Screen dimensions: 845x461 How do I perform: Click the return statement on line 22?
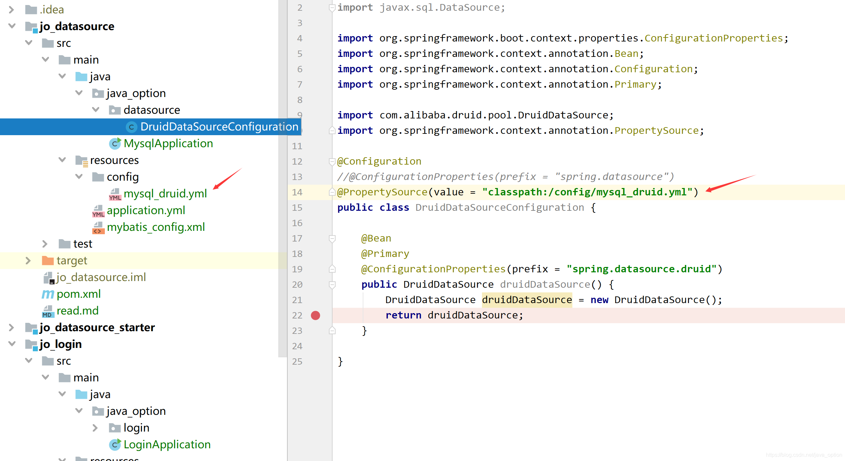(x=454, y=315)
